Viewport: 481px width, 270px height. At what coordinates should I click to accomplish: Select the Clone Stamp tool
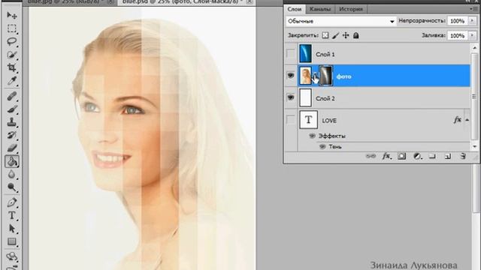pos(12,122)
